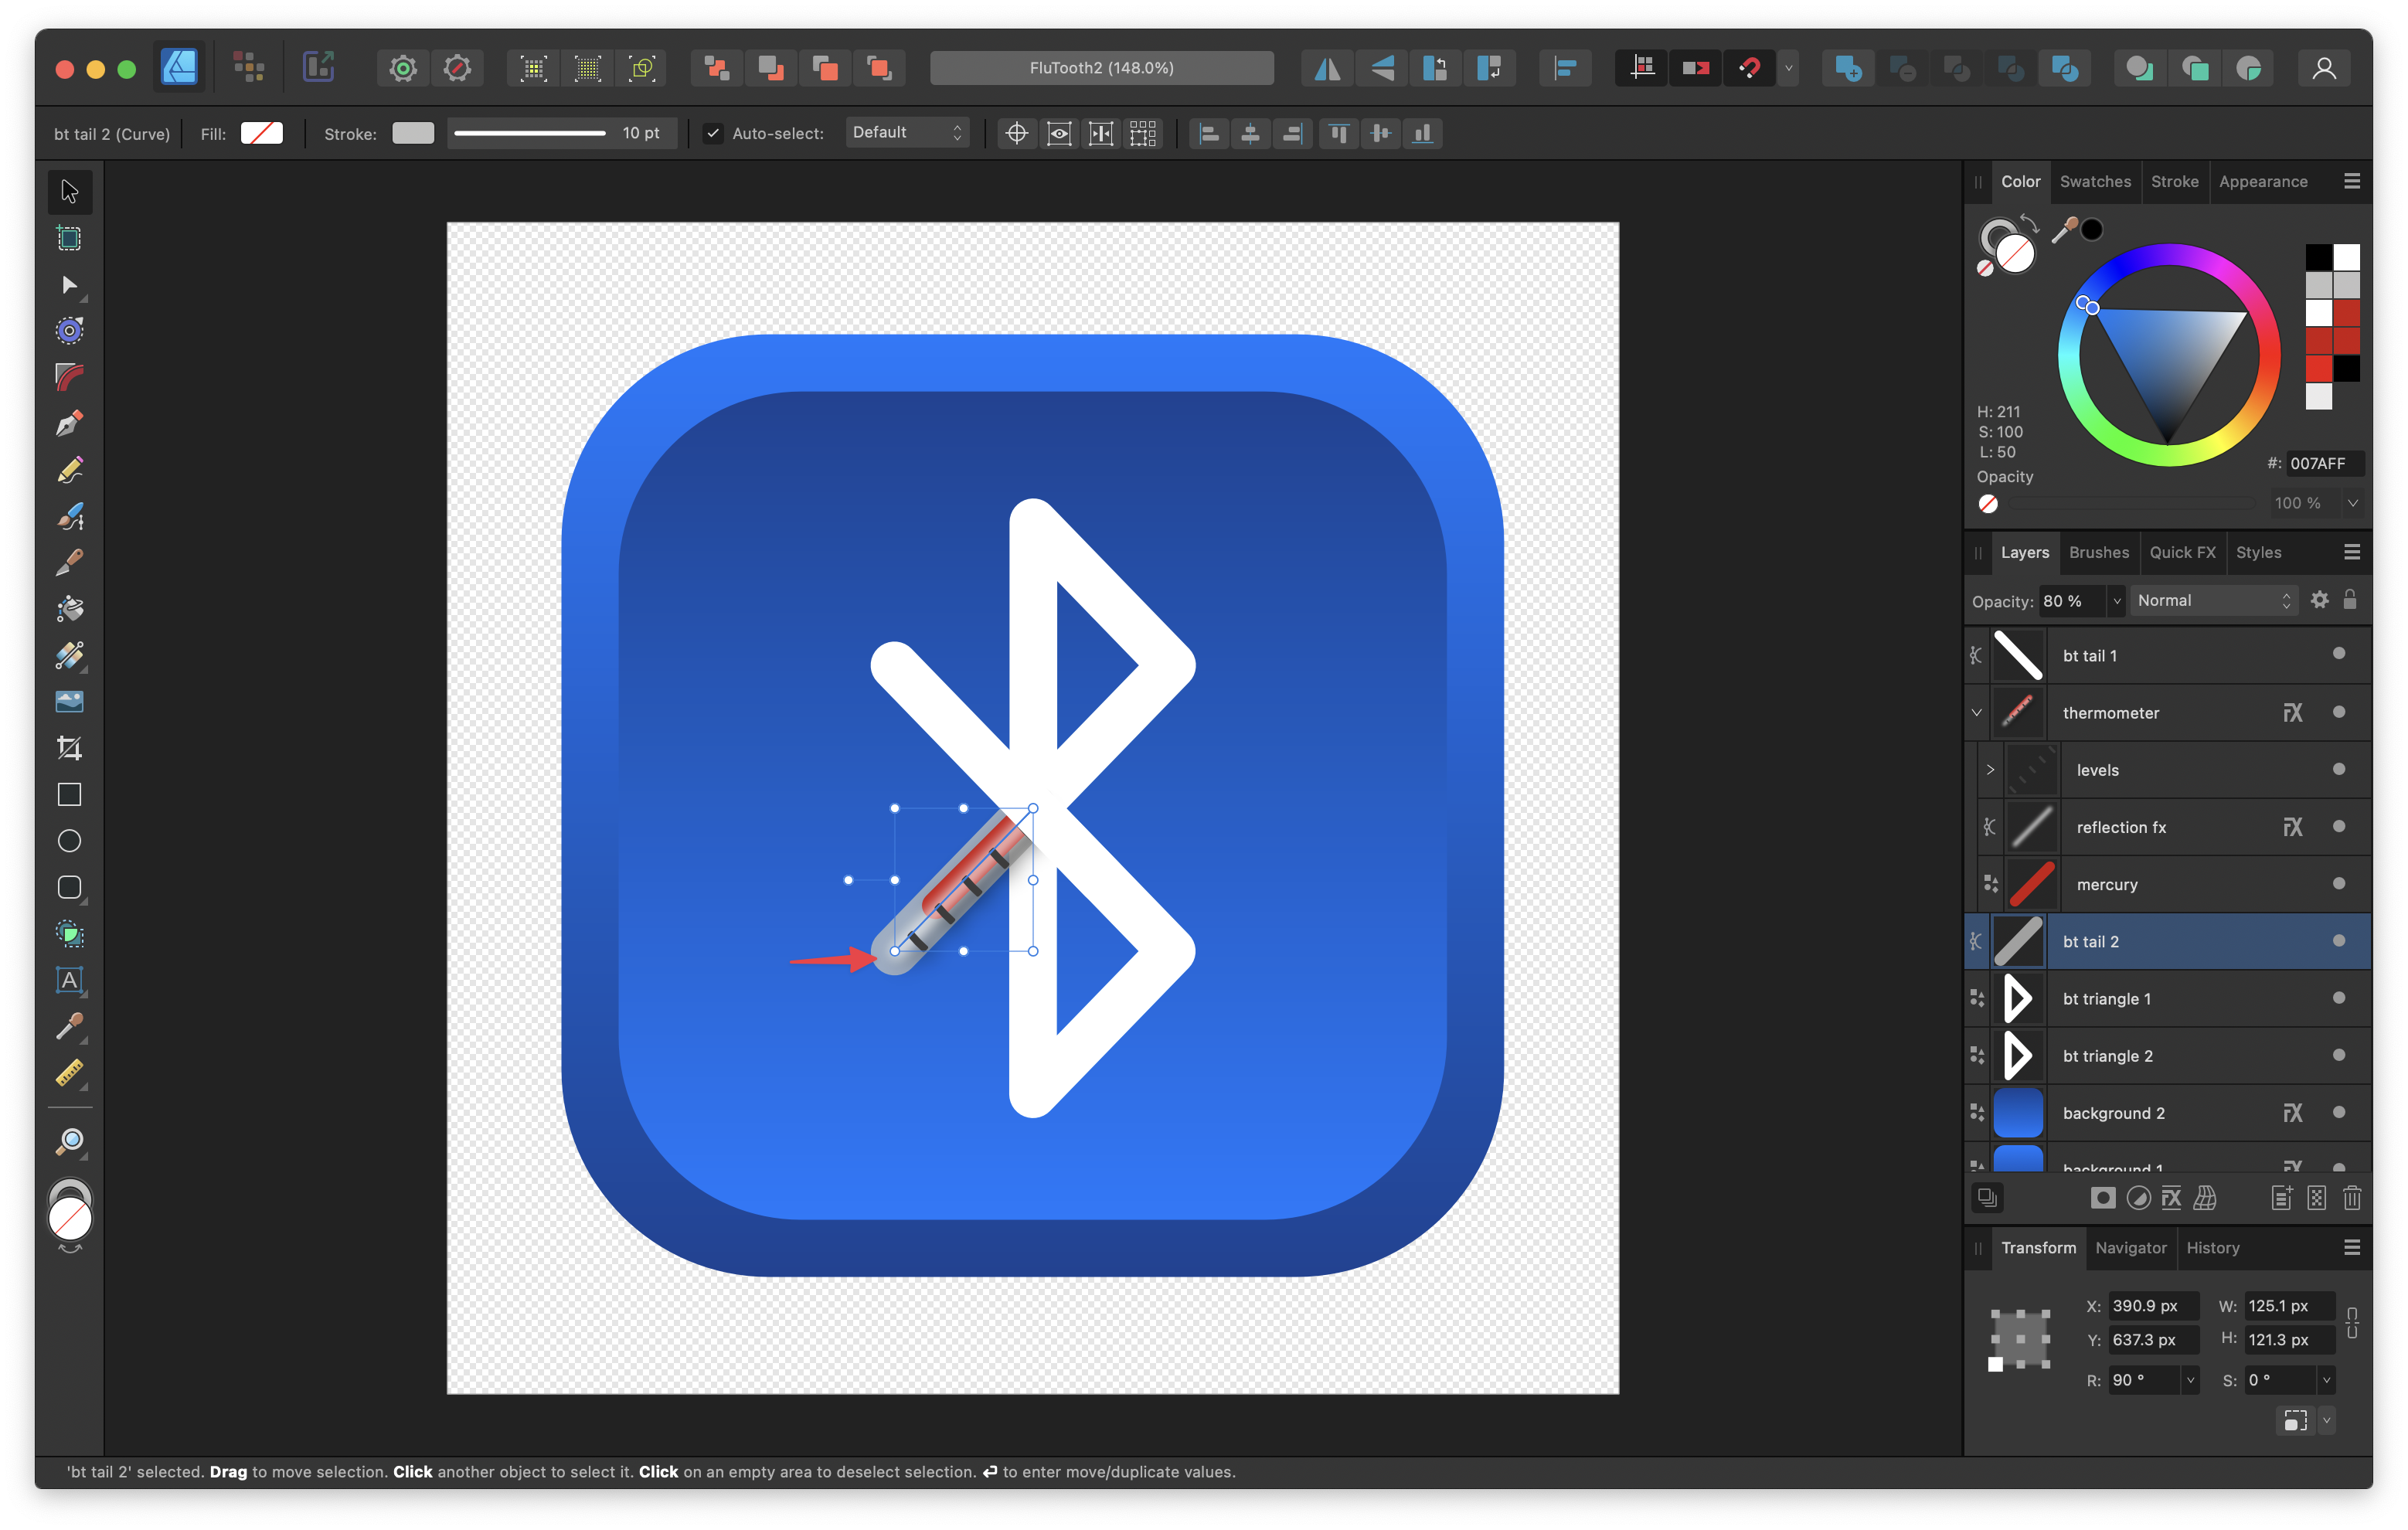Hide the bt triangle 1 layer

point(2339,998)
